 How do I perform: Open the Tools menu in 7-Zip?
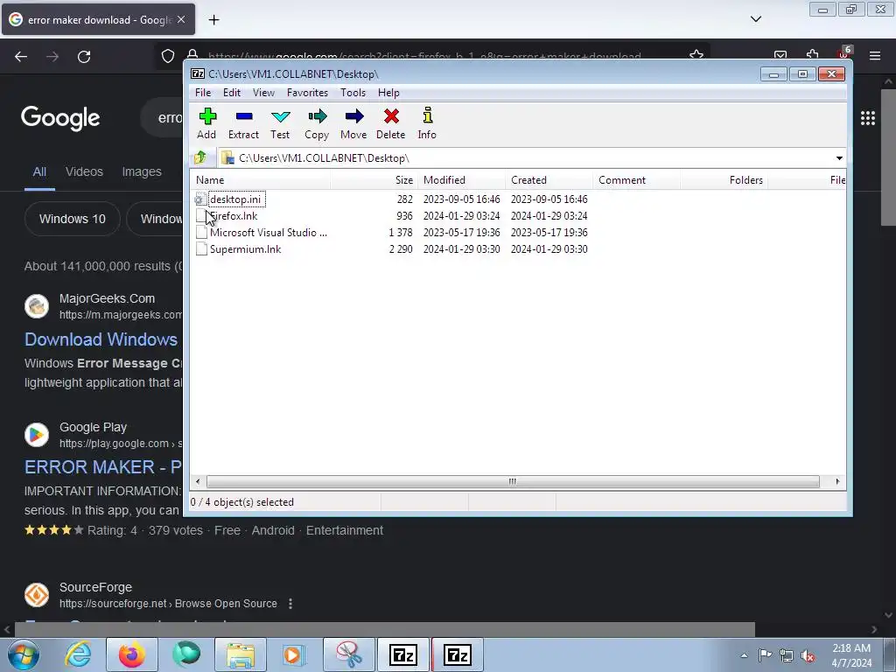353,93
